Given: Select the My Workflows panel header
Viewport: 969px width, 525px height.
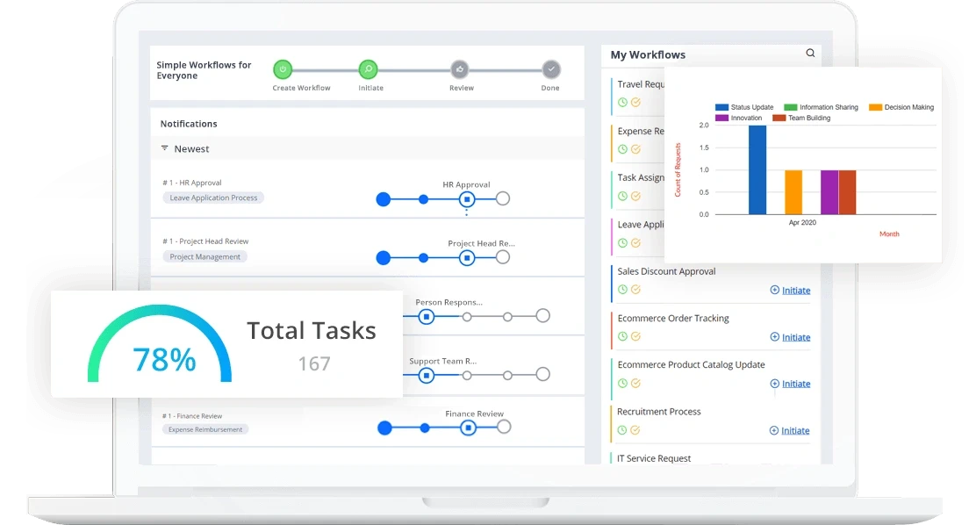Looking at the screenshot, I should pos(647,54).
